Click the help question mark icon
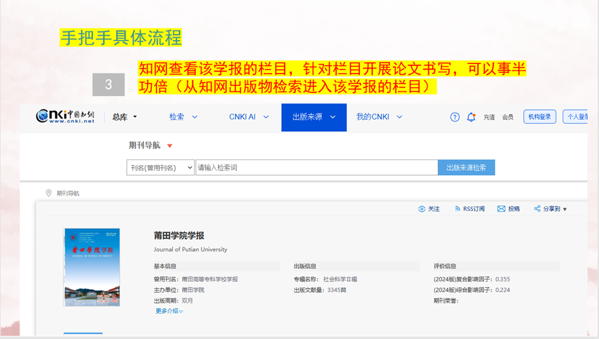Image resolution: width=599 pixels, height=339 pixels. point(455,117)
